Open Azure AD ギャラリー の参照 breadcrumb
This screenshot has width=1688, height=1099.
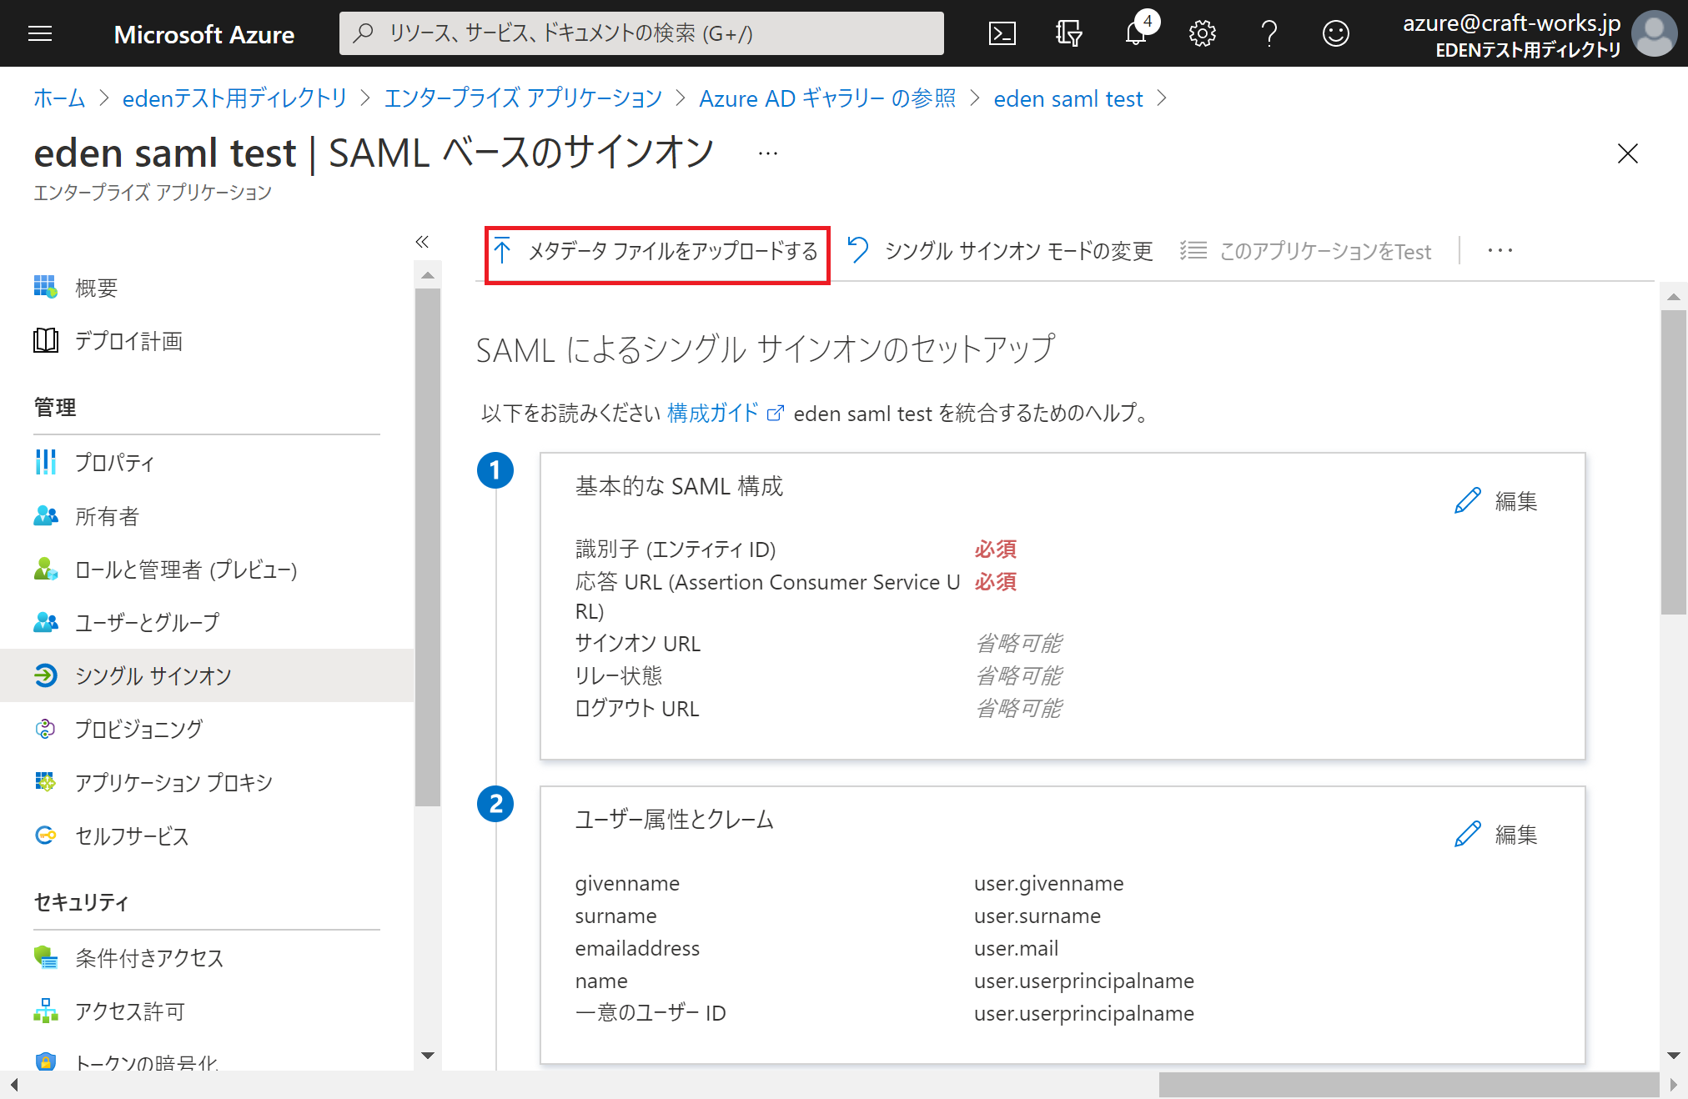827,98
